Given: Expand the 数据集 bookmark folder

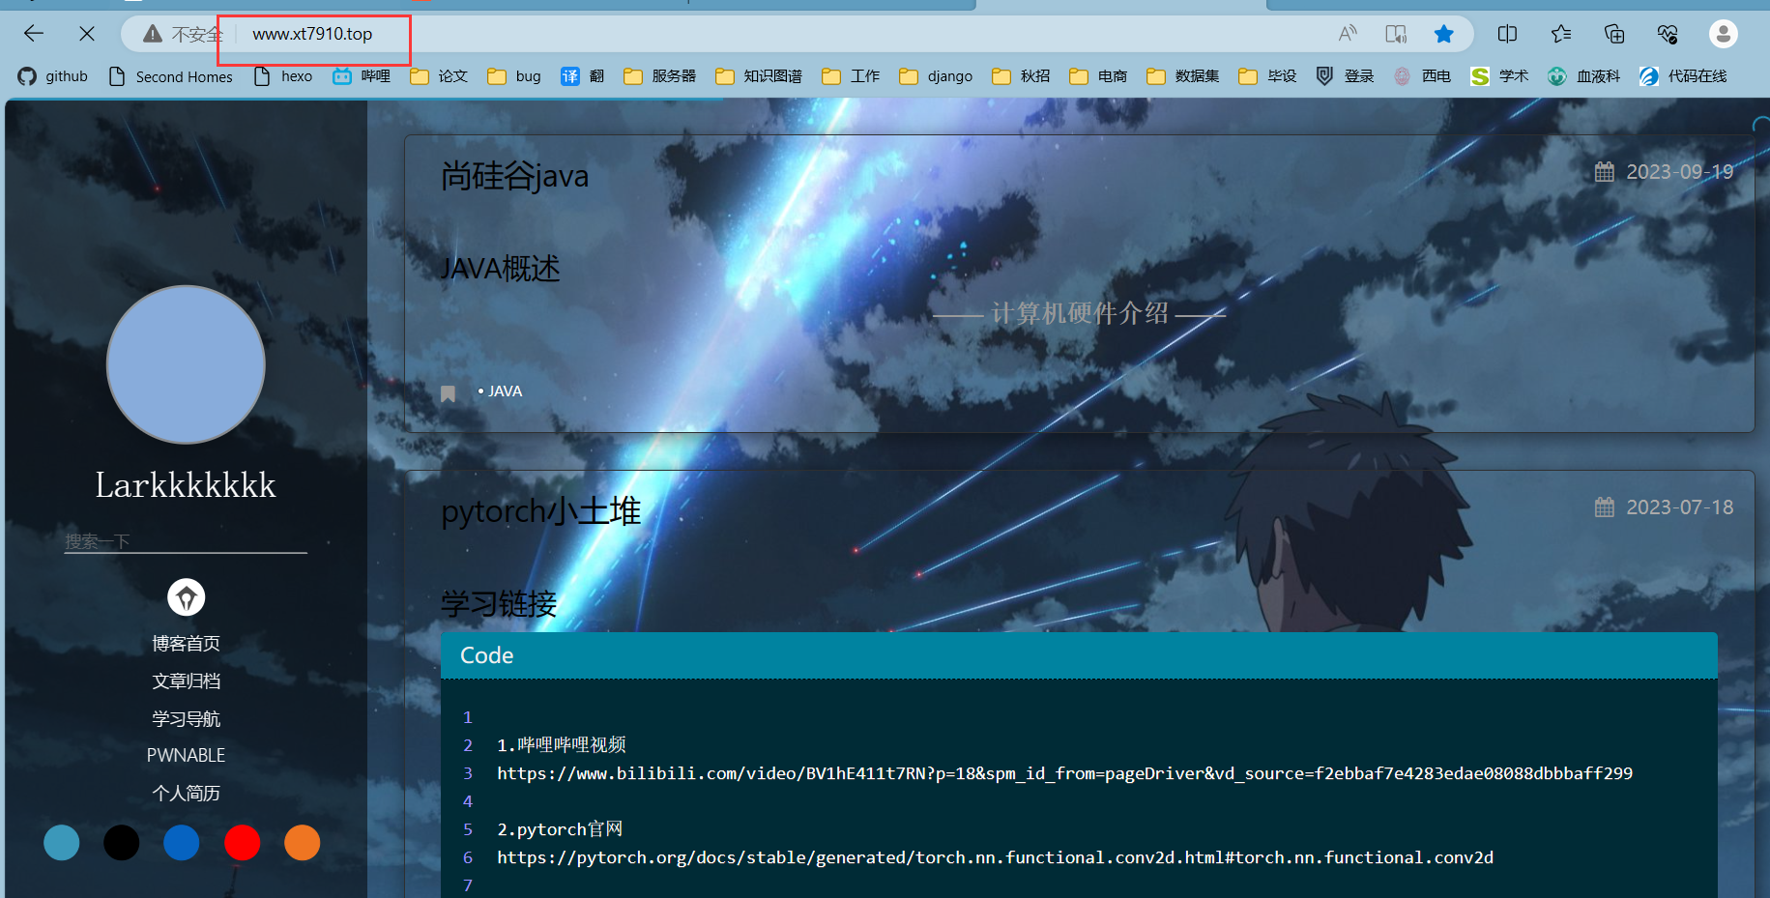Looking at the screenshot, I should tap(1183, 76).
